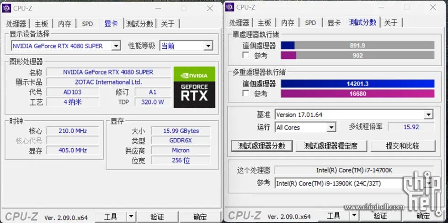Click the memory type GDDR6X field
This screenshot has width=448, height=223.
click(x=181, y=140)
